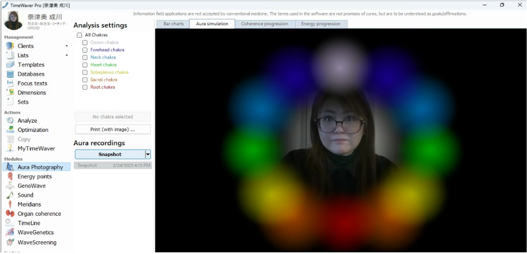527x254 pixels.
Task: Switch to the Coherence progression tab
Action: click(x=264, y=24)
